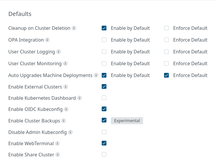Uncheck Enable by Default for Cleanup on Cluster Deletion
The width and height of the screenshot is (217, 162).
(x=104, y=28)
